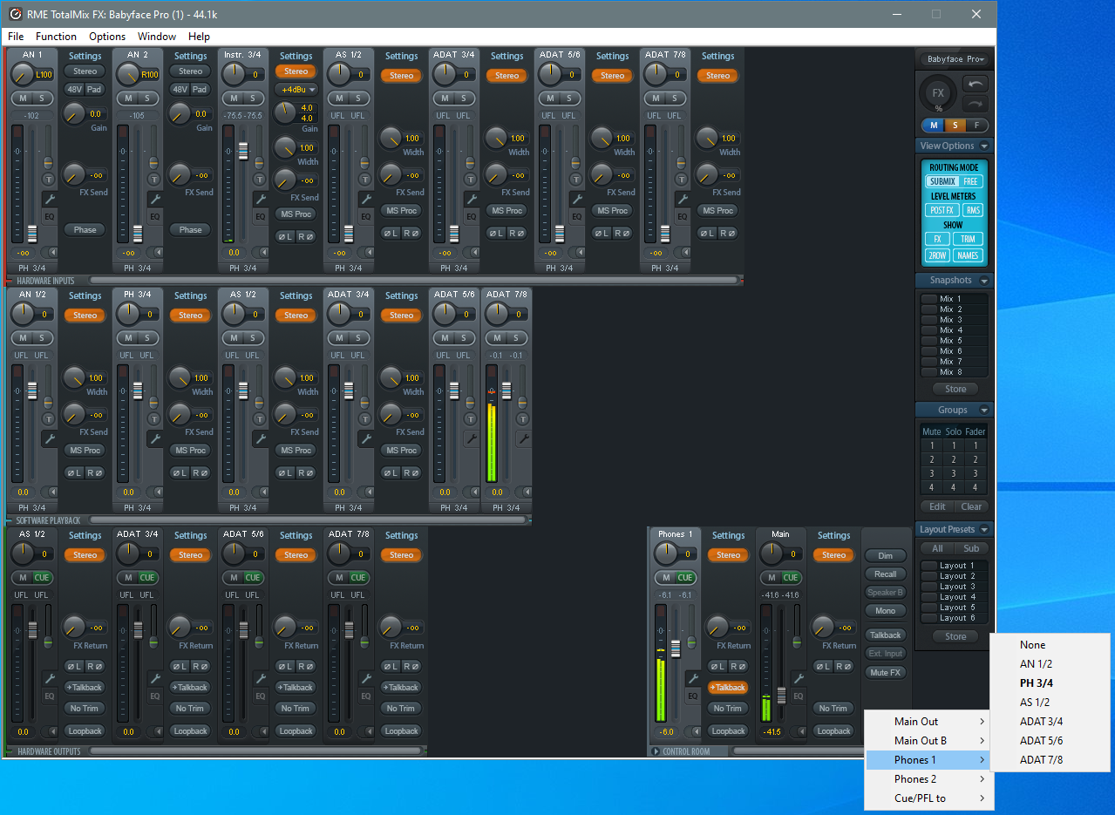Click the T trim icon on the AN 1 input

[x=48, y=179]
